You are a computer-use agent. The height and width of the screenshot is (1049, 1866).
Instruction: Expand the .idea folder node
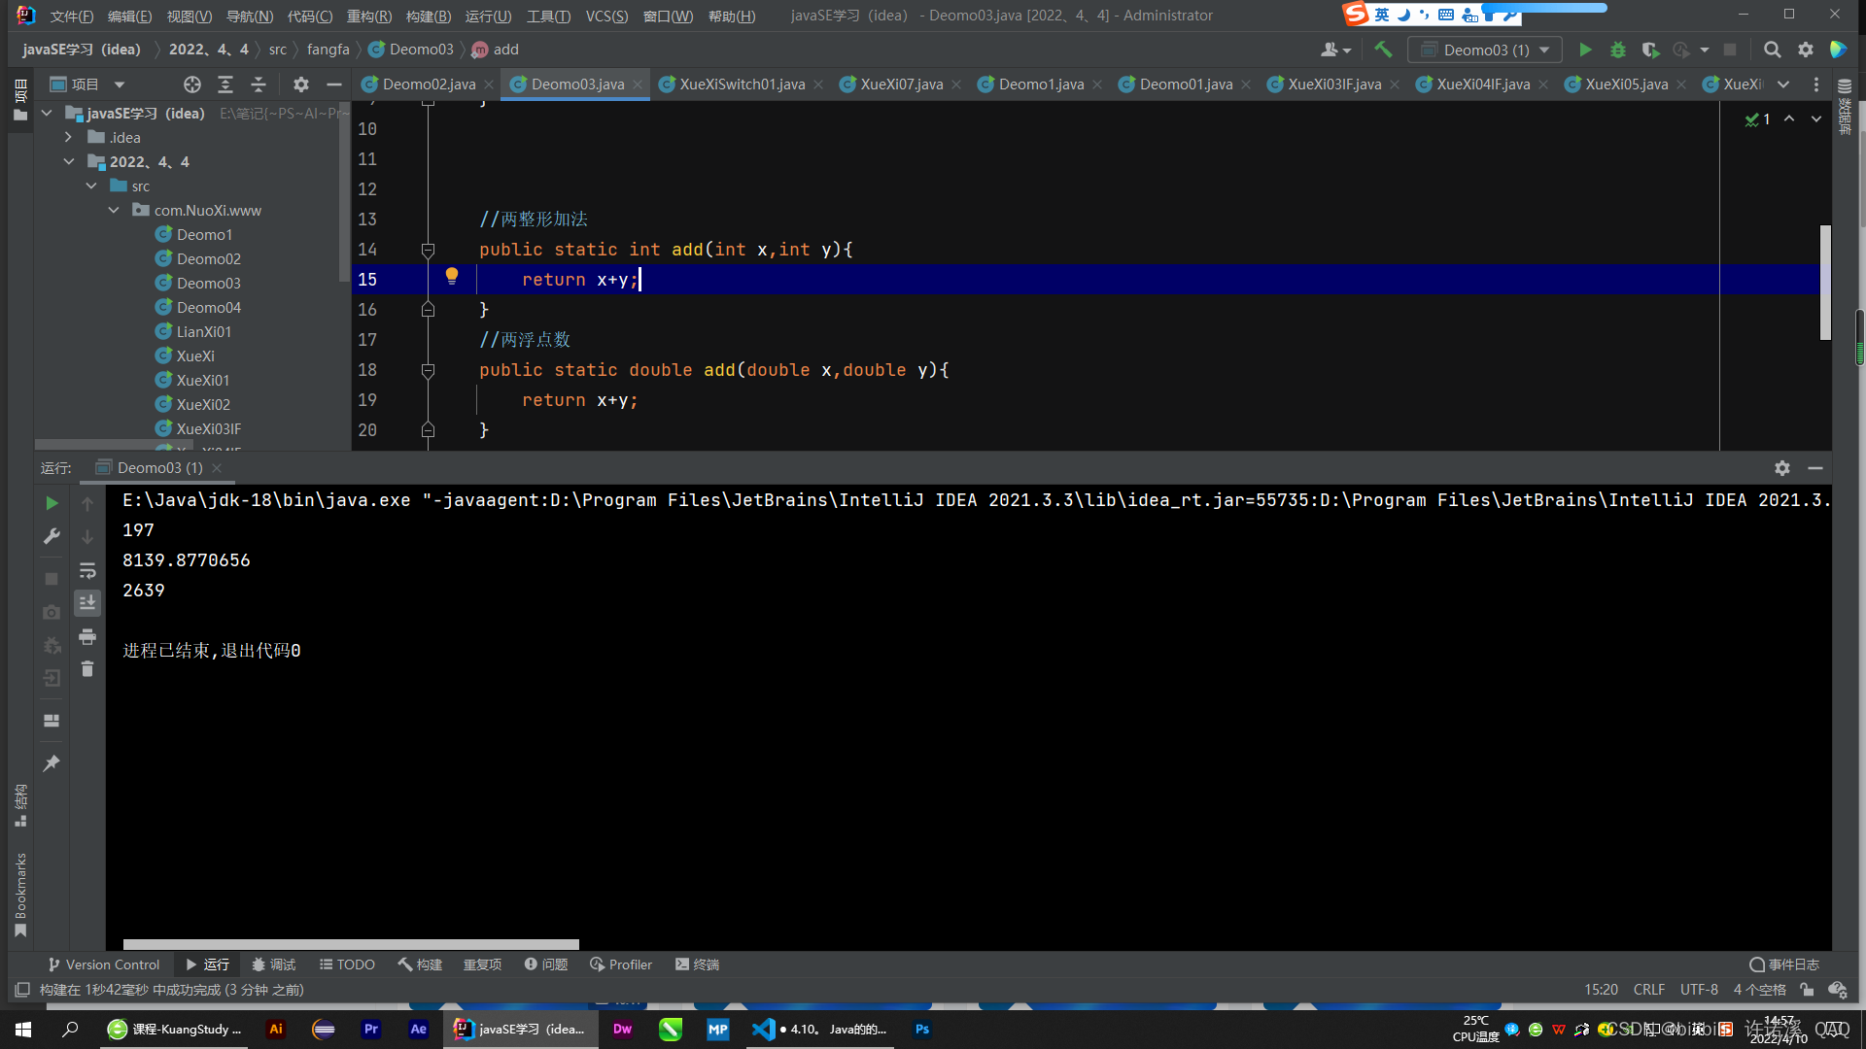[68, 137]
